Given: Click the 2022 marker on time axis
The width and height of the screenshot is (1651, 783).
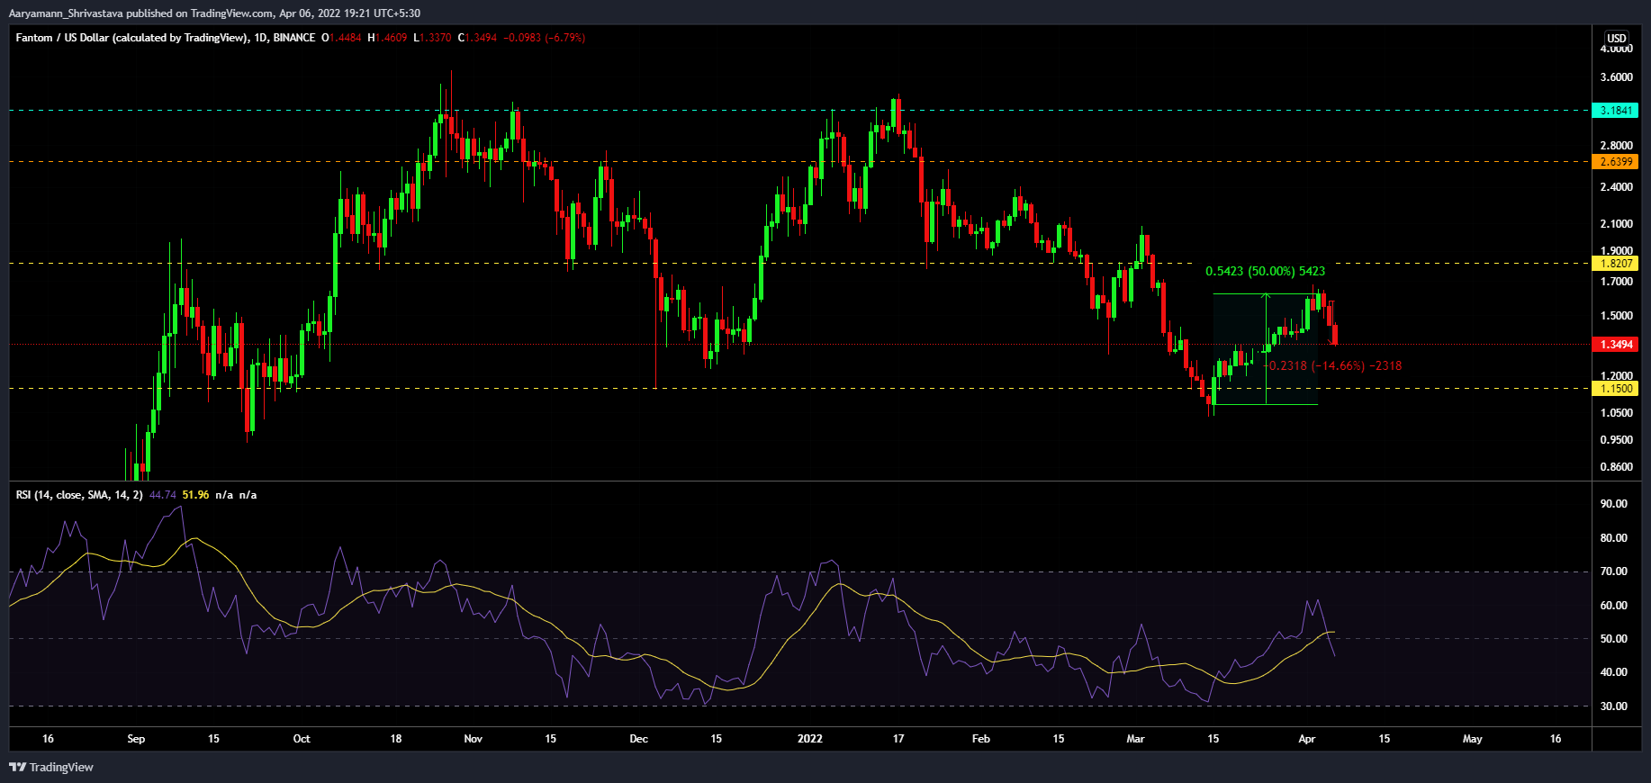Looking at the screenshot, I should pos(810,739).
